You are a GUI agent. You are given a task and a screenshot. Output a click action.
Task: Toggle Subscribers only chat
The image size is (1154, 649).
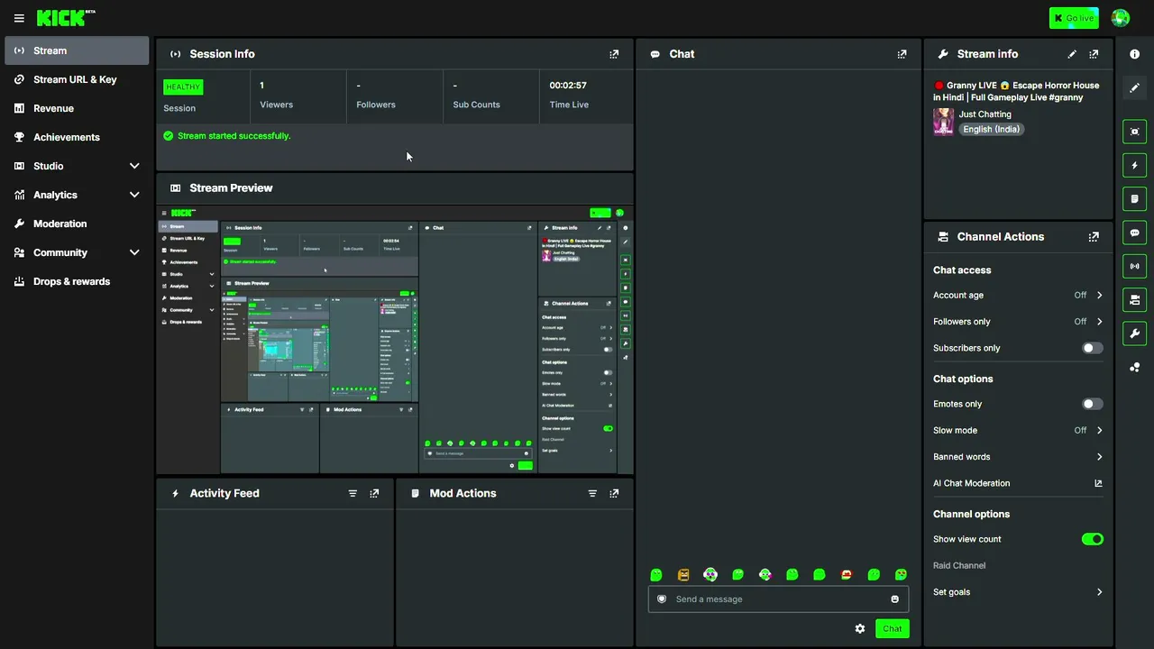click(x=1092, y=348)
